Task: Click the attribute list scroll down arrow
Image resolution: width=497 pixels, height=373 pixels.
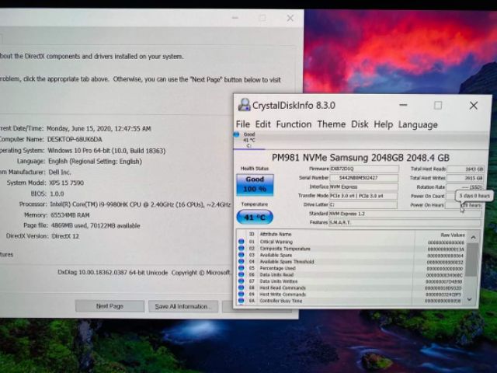Action: pyautogui.click(x=470, y=299)
